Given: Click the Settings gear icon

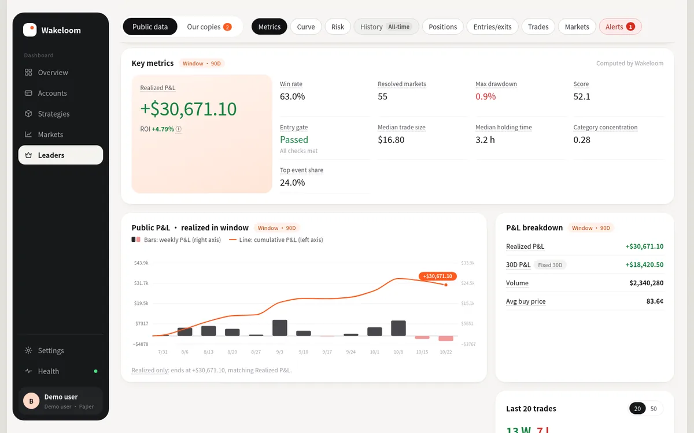Looking at the screenshot, I should pyautogui.click(x=28, y=351).
